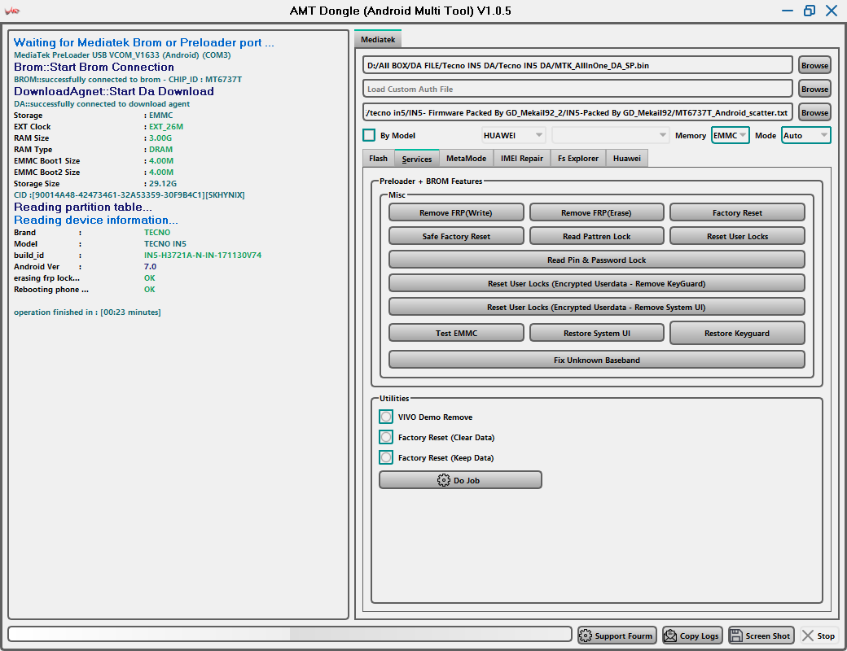Browse for the scatter file
Screen dimensions: 847x651
(814, 112)
